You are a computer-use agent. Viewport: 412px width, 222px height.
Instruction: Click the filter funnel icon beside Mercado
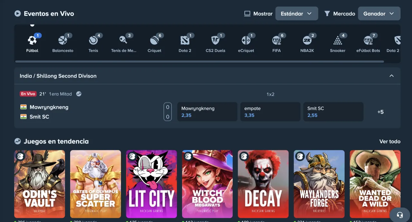tap(327, 14)
